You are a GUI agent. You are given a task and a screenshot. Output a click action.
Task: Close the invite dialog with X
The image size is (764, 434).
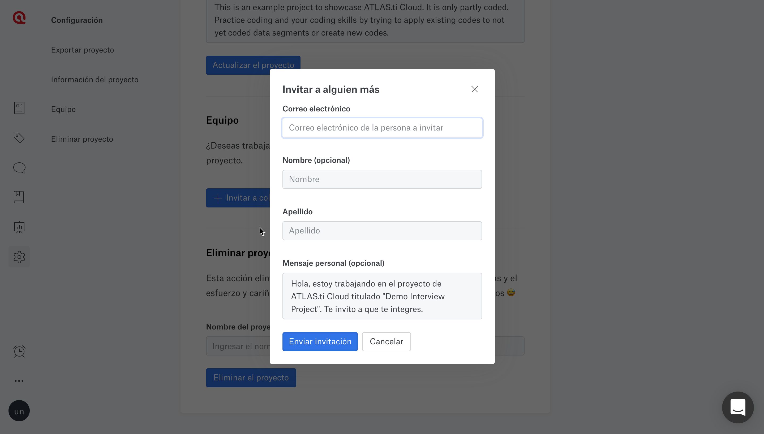[x=474, y=89]
